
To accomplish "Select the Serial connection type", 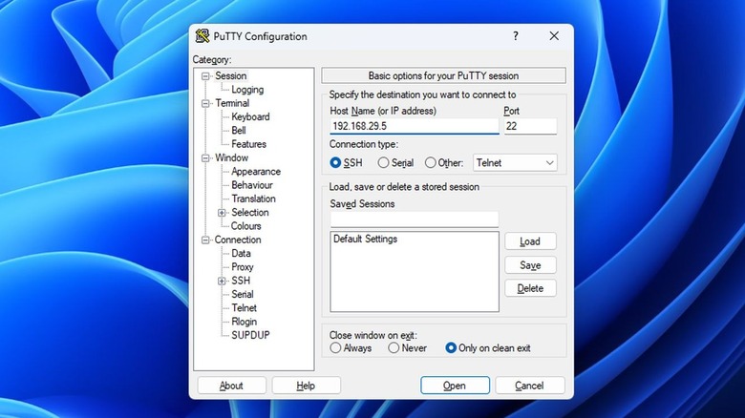I will coord(382,163).
